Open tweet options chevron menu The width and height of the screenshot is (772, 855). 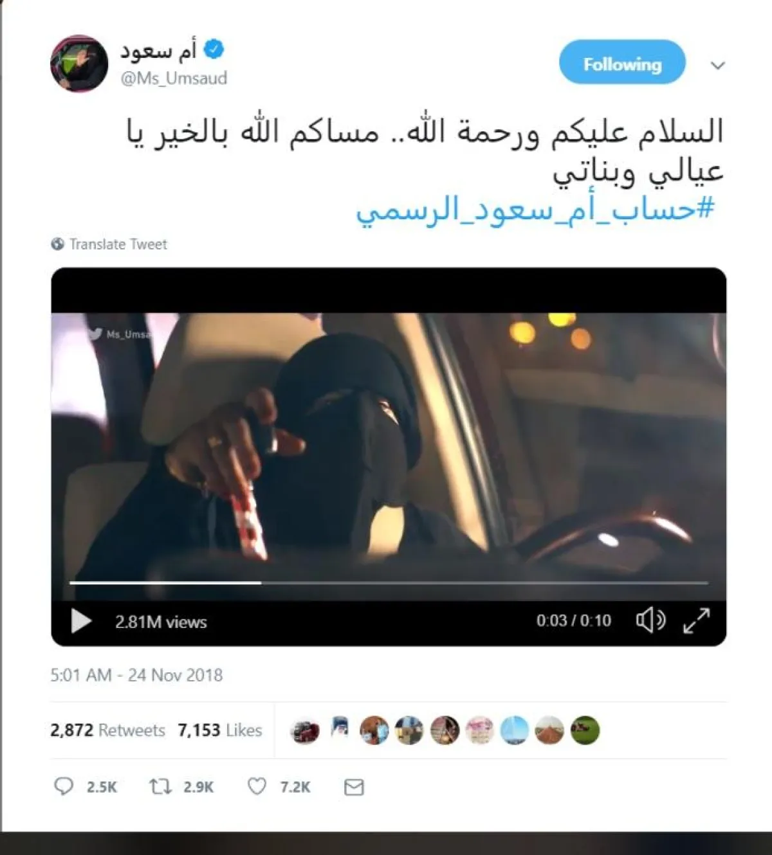[x=718, y=65]
